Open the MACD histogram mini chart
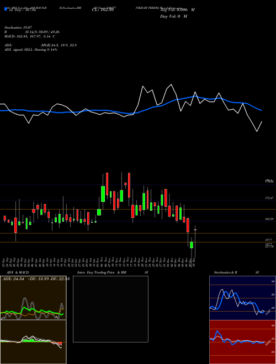This screenshot has width=276, height=364. 33,342
